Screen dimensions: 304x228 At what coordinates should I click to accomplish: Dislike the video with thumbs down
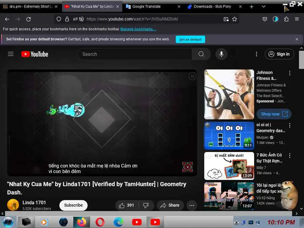point(146,205)
